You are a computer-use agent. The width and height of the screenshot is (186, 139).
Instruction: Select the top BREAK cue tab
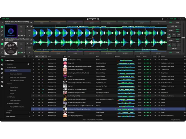pyautogui.click(x=125, y=23)
